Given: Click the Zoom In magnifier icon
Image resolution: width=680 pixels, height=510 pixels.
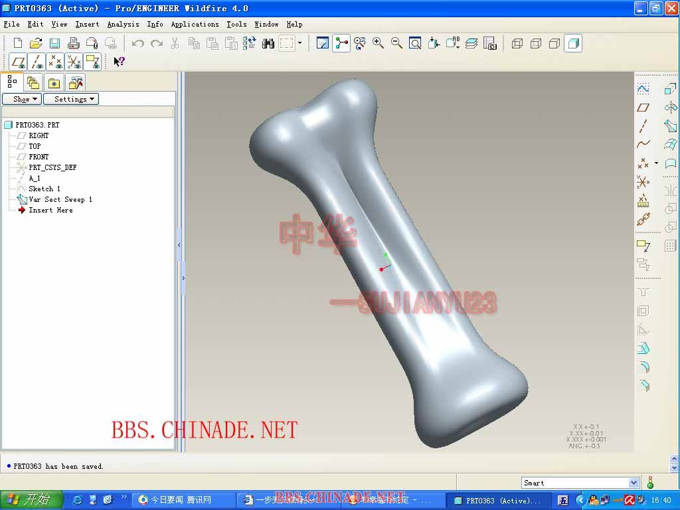Looking at the screenshot, I should (378, 43).
